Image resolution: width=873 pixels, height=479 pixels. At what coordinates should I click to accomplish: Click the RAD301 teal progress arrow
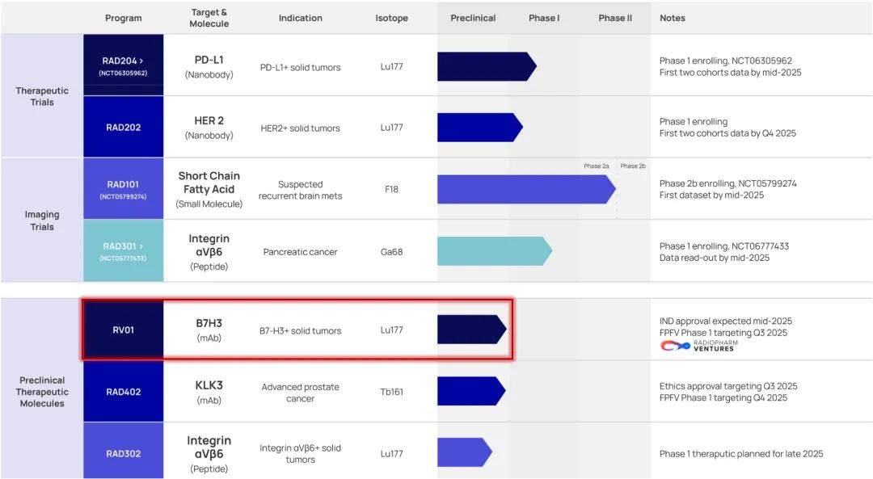(x=495, y=251)
